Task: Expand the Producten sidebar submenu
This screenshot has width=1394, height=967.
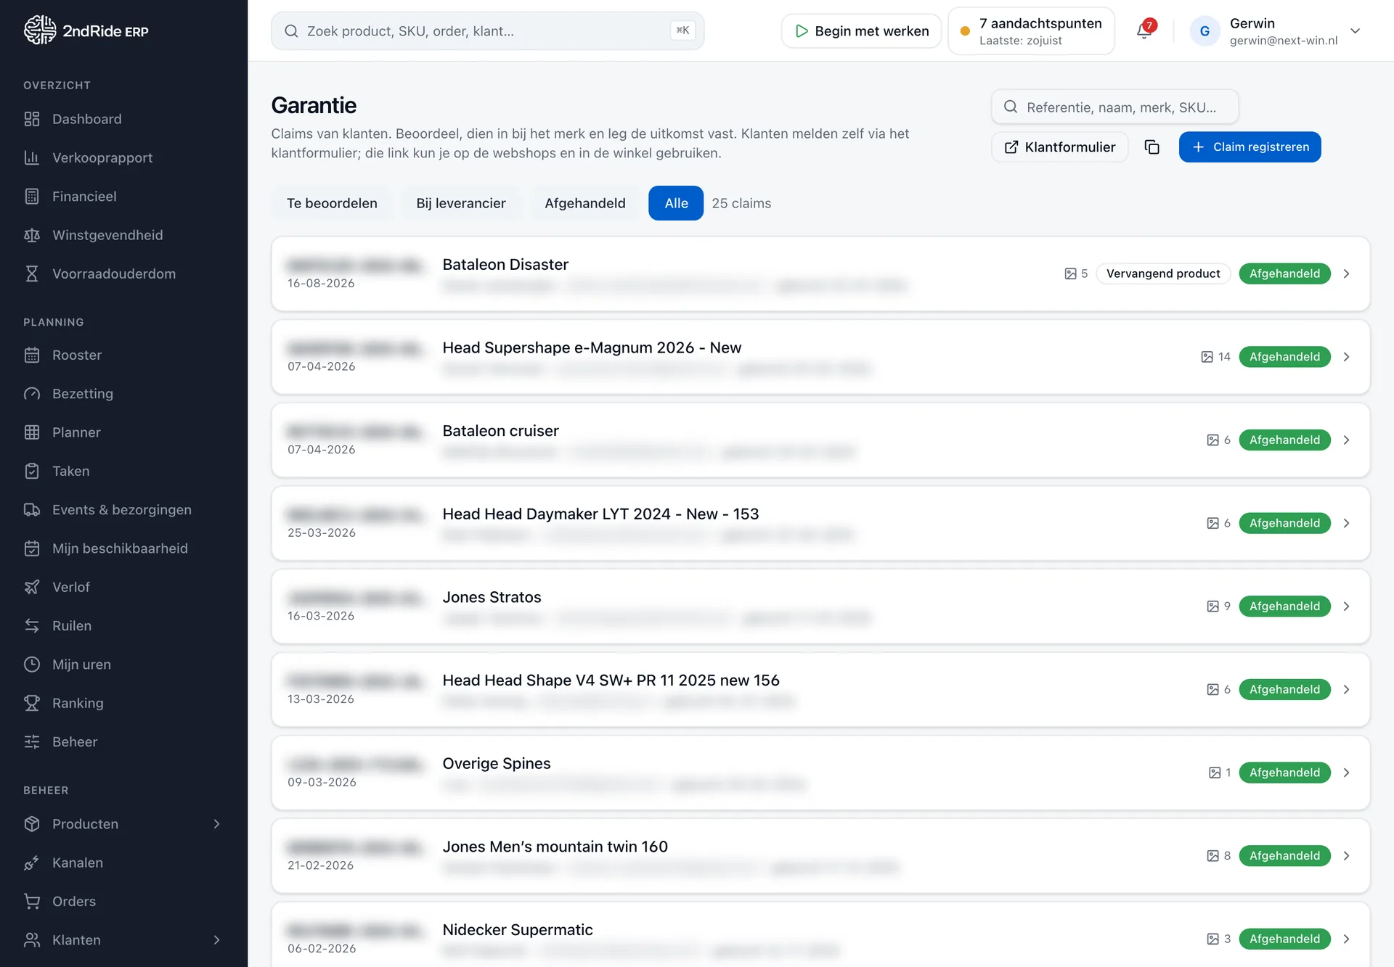Action: pyautogui.click(x=216, y=824)
